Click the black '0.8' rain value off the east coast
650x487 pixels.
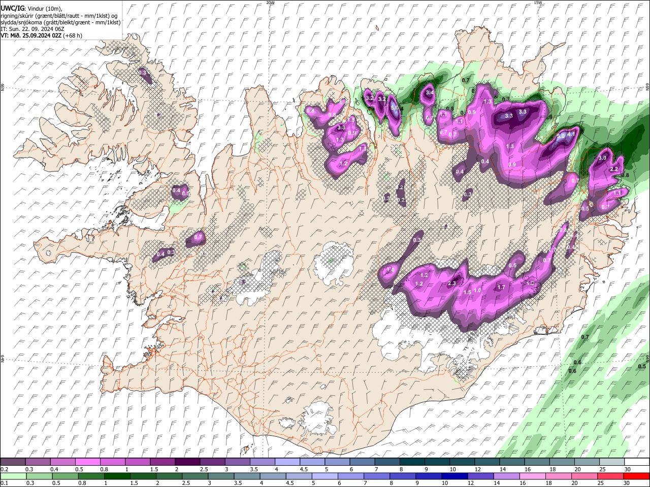point(625,175)
